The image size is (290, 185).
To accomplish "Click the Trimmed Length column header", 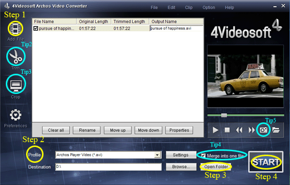I will [130, 22].
